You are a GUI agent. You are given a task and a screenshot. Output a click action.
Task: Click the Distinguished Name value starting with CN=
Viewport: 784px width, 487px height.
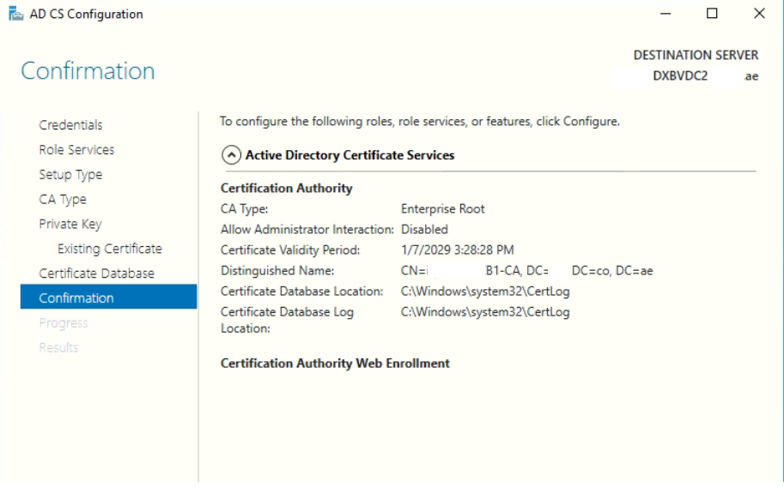[526, 271]
